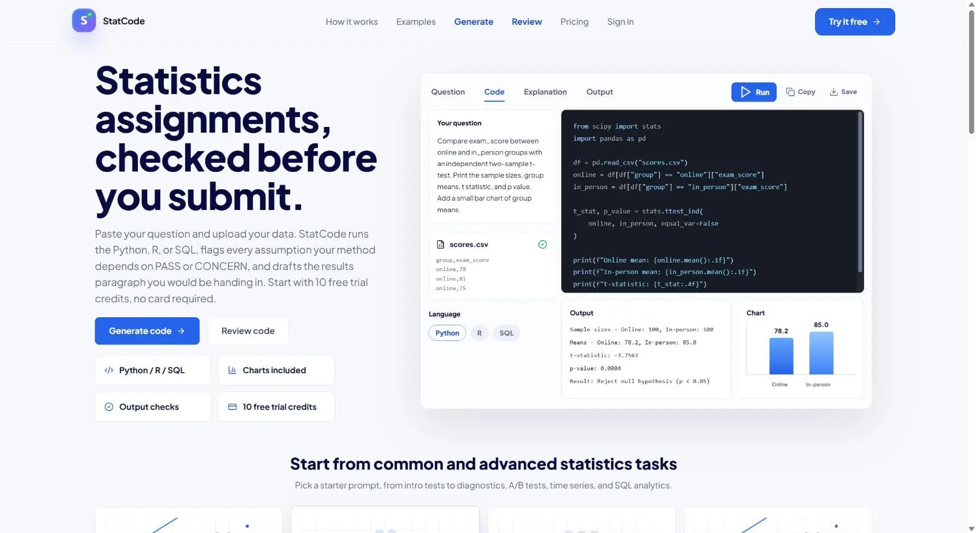The height and width of the screenshot is (533, 976).
Task: Click the code brackets icon for Python / R / SQL
Action: pos(109,370)
